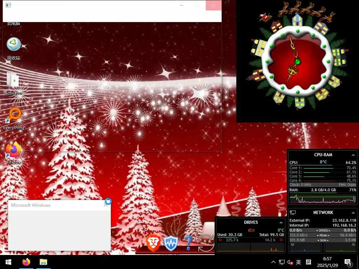
Task: Click the NETWORK widget title
Action: click(323, 213)
